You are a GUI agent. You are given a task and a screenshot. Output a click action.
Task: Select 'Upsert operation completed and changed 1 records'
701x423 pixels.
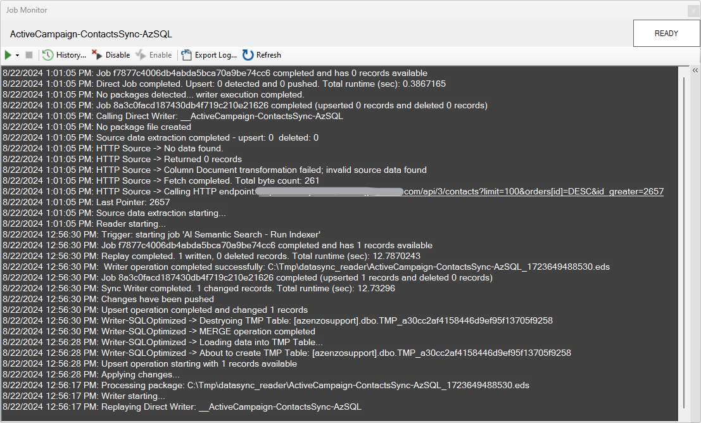pos(155,310)
